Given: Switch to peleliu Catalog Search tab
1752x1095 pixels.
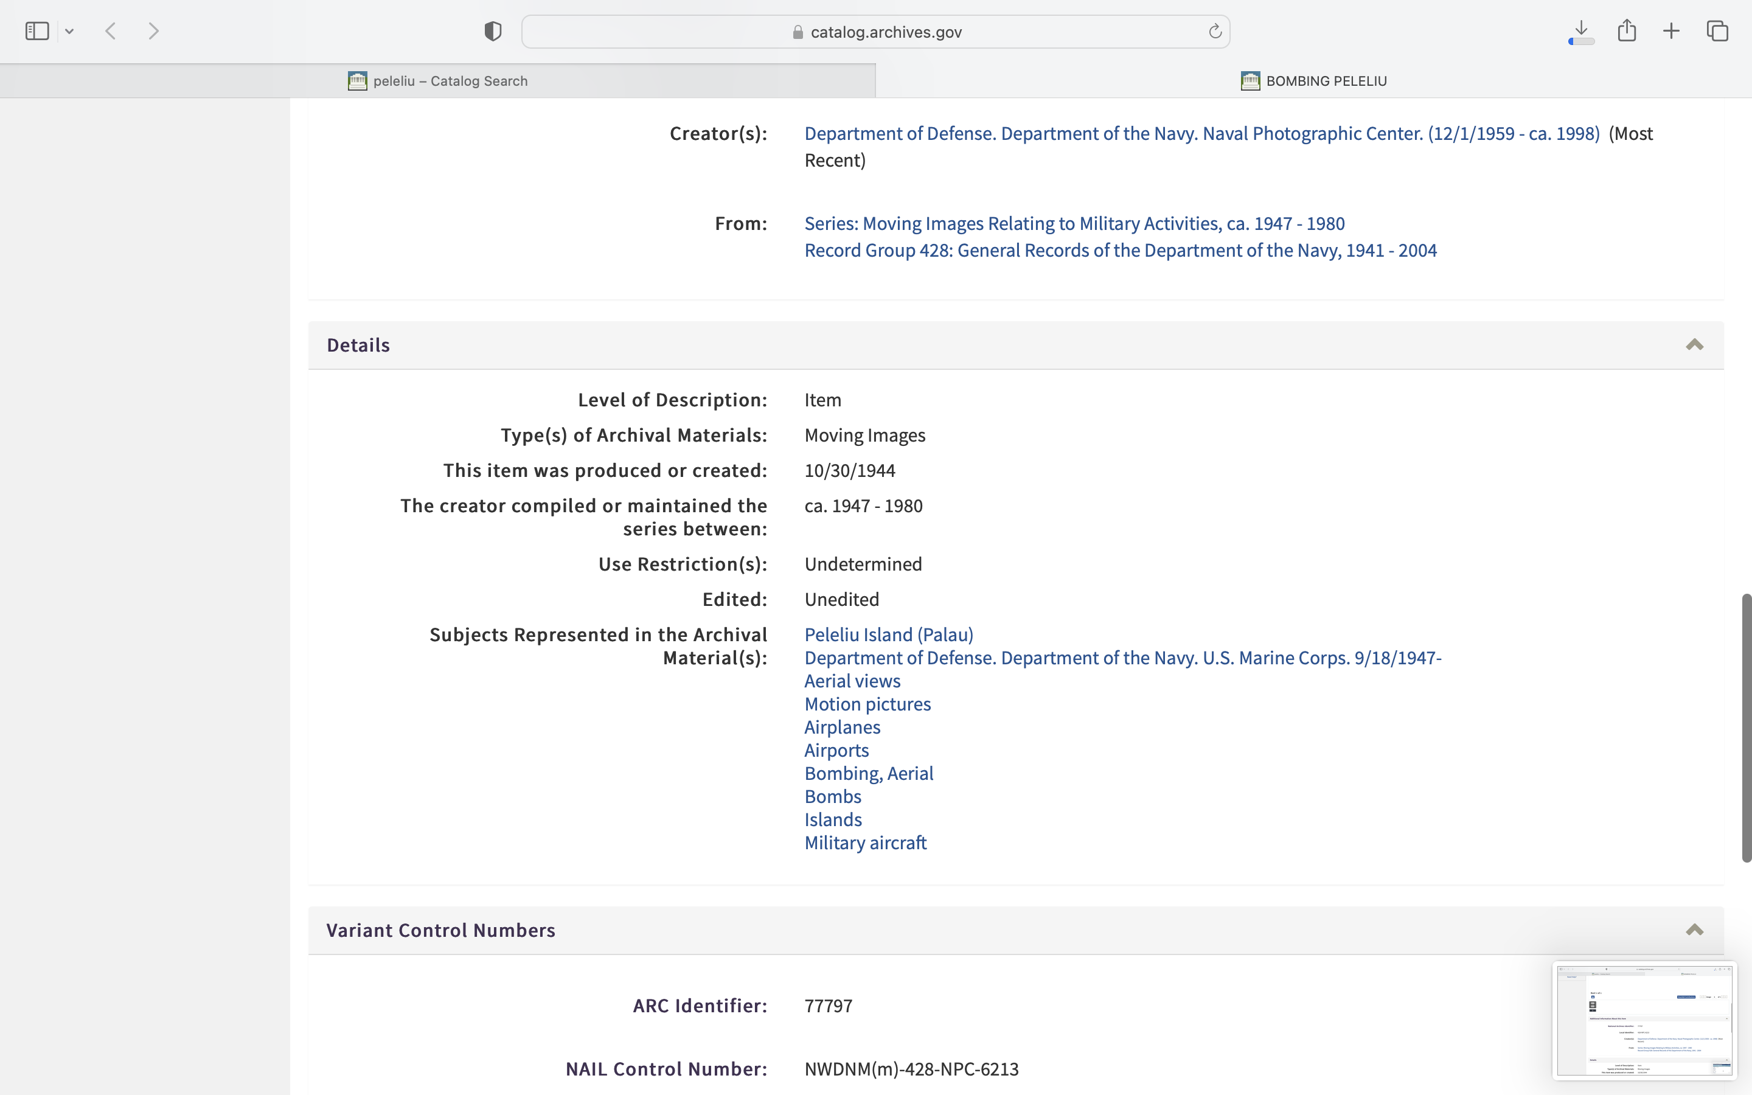Looking at the screenshot, I should (438, 81).
